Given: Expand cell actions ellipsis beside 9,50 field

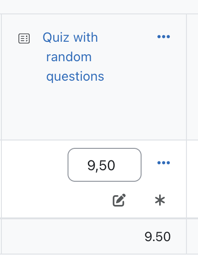Looking at the screenshot, I should point(164,163).
